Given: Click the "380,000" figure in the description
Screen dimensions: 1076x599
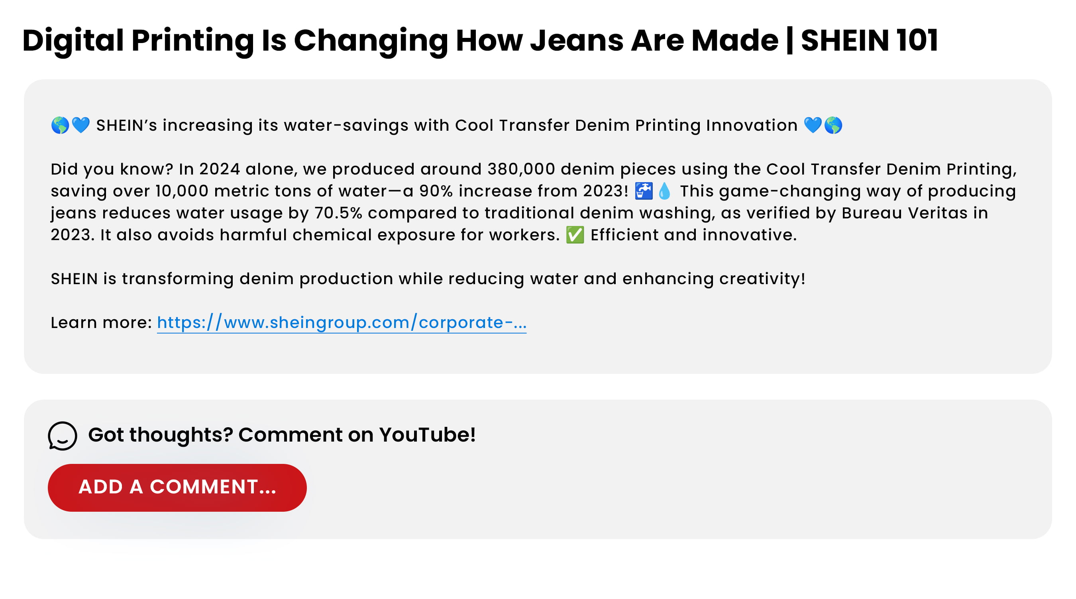Looking at the screenshot, I should point(521,170).
